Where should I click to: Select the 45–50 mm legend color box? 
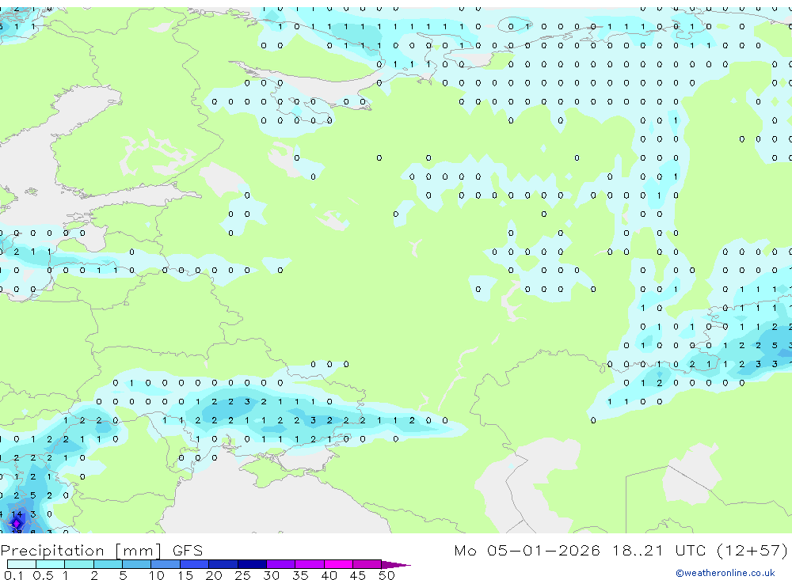[367, 564]
